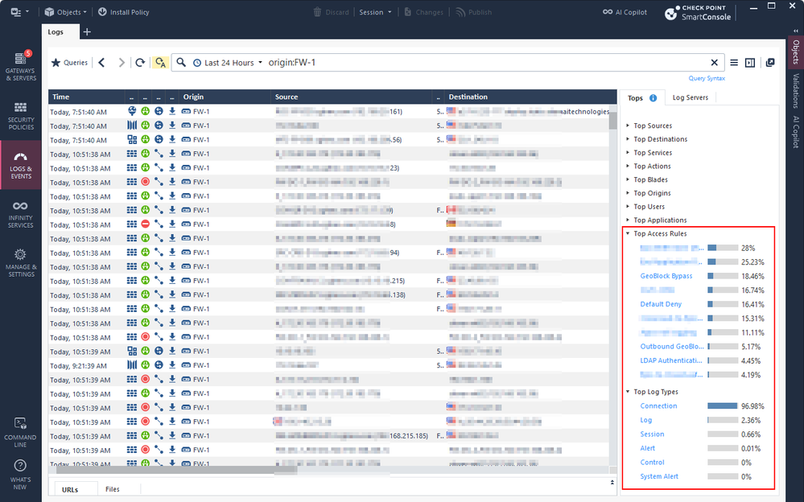Click in the origin:FW-1 search field

click(x=483, y=63)
